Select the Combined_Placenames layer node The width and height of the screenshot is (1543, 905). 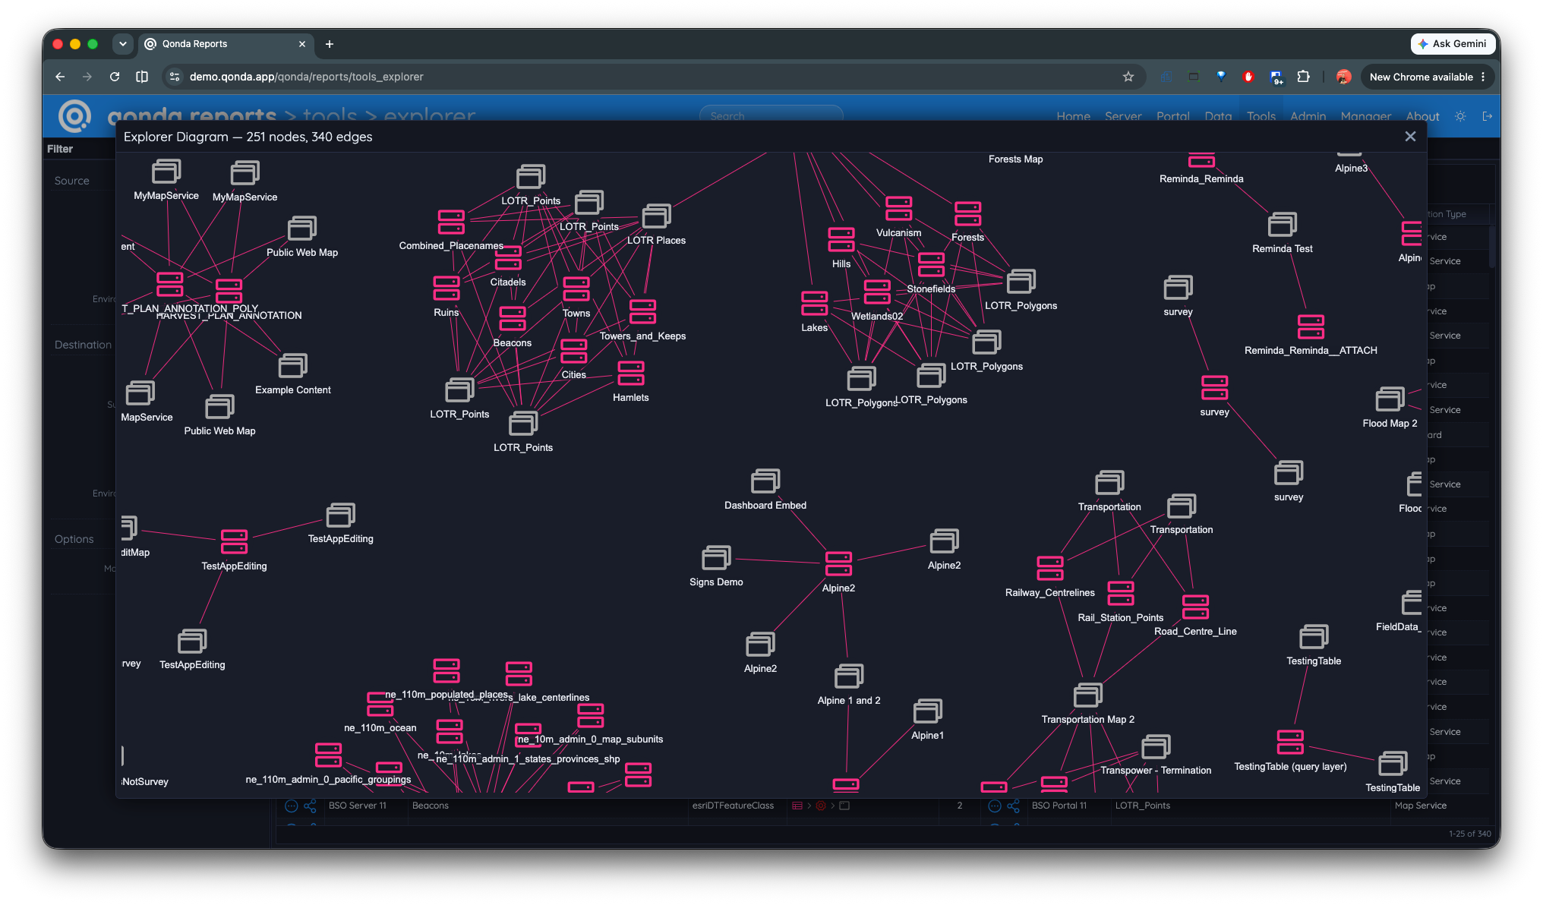[x=451, y=222]
